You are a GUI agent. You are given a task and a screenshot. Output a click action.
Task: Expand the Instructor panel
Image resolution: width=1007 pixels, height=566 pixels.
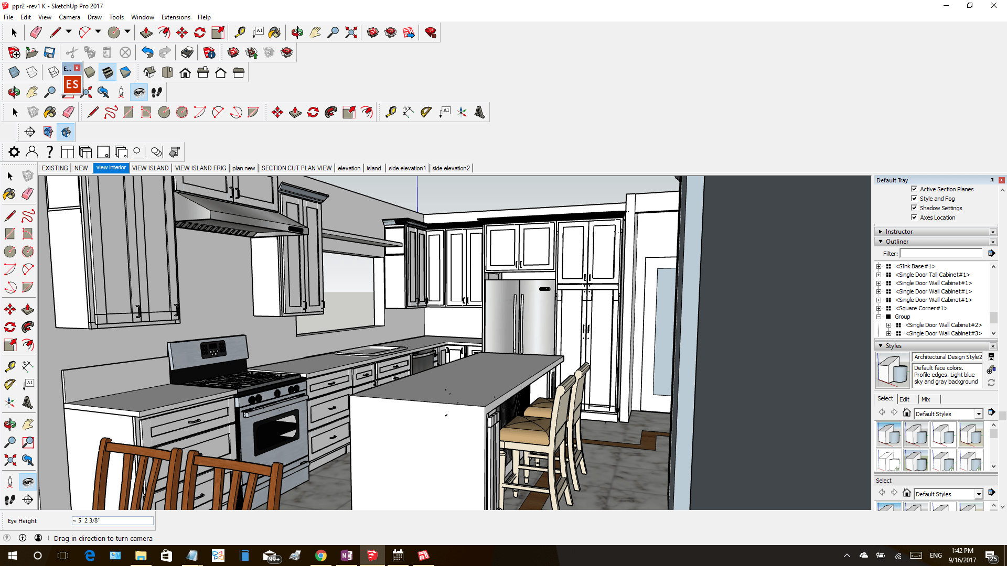coord(881,231)
